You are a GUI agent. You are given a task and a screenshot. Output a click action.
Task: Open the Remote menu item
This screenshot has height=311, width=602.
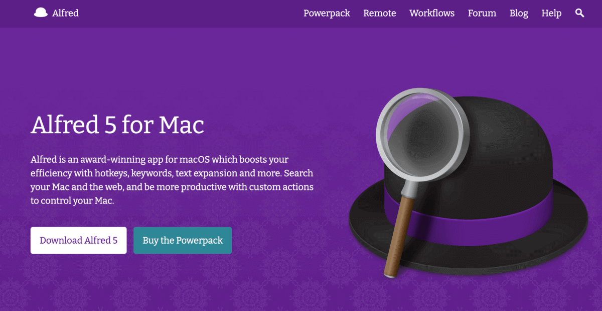pyautogui.click(x=380, y=13)
